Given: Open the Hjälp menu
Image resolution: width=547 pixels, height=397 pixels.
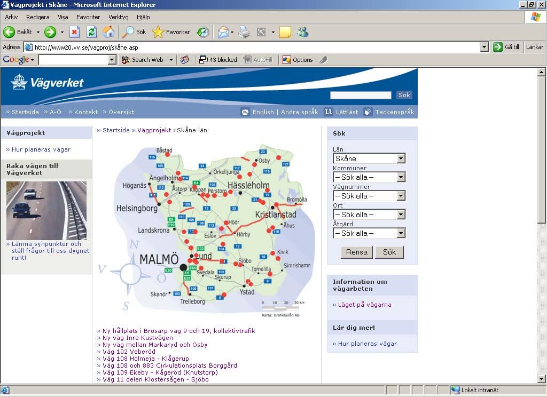Looking at the screenshot, I should tap(143, 17).
